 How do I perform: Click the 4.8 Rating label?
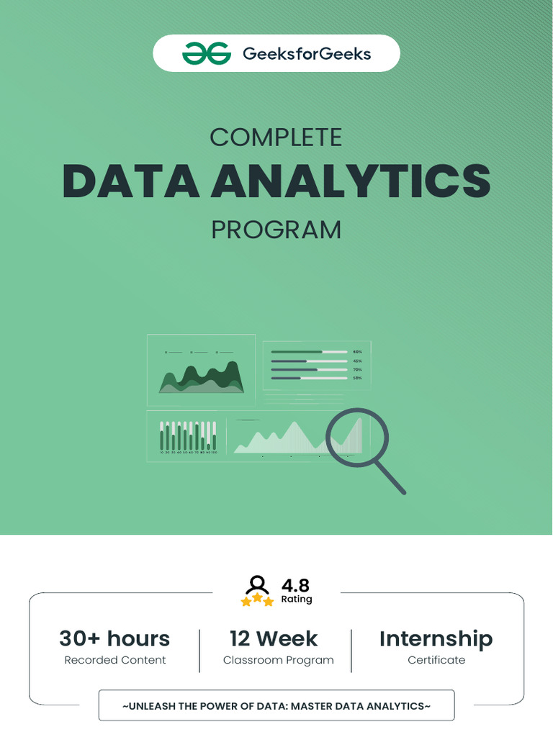[296, 590]
